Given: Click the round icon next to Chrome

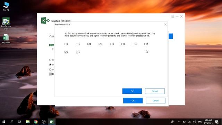Looking at the screenshot, I should 44,122.
